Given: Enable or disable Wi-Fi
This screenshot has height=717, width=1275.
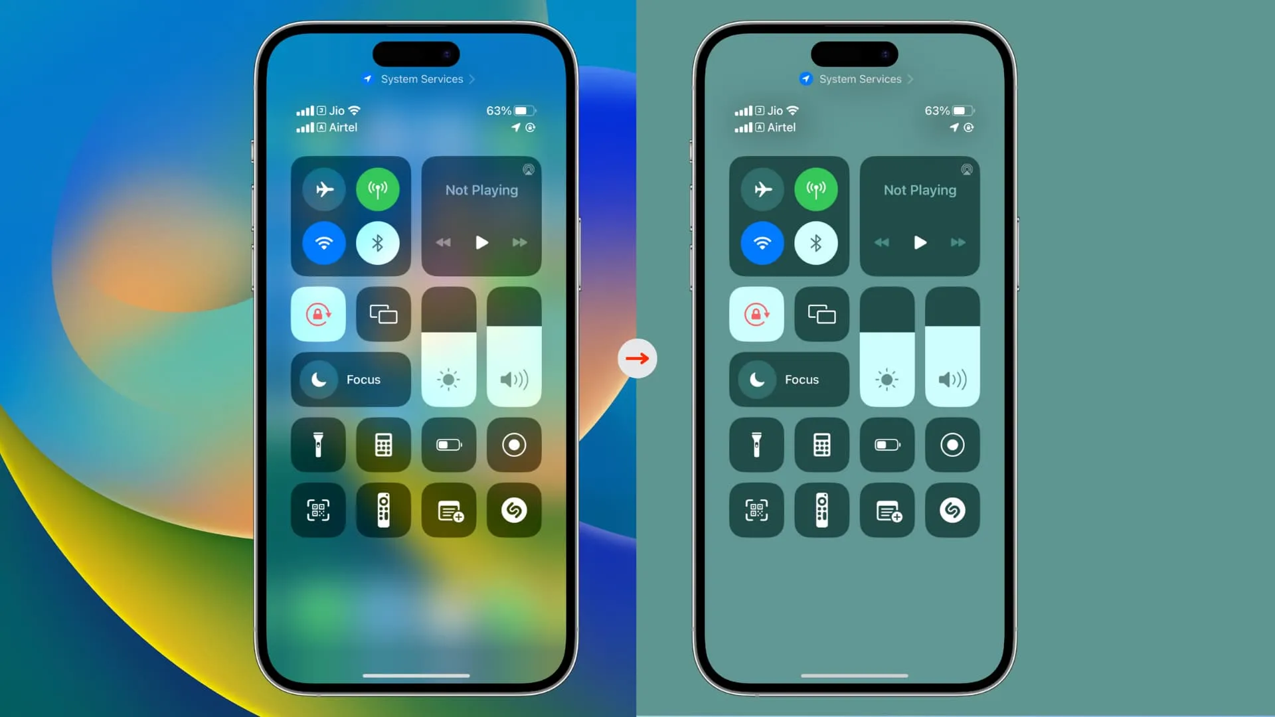Looking at the screenshot, I should 324,242.
